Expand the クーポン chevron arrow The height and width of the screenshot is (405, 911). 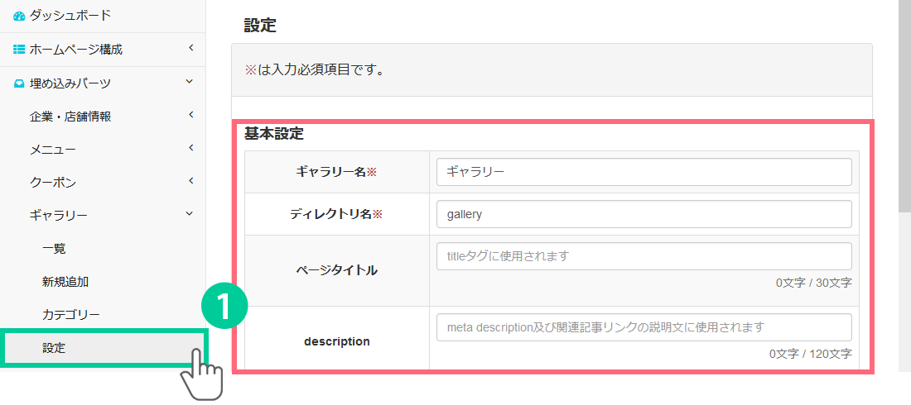tap(190, 181)
